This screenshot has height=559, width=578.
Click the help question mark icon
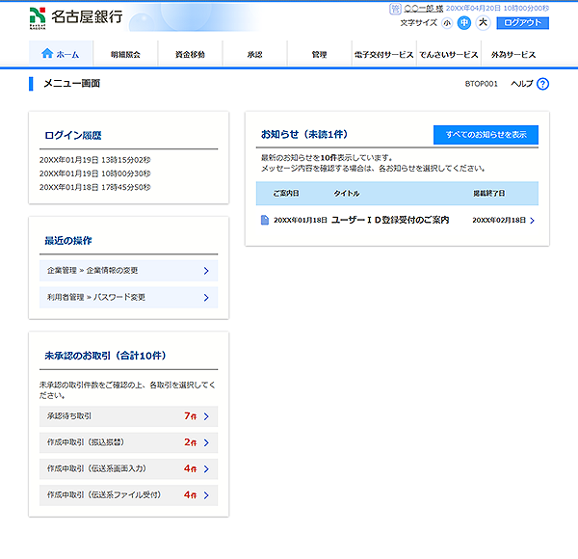542,84
